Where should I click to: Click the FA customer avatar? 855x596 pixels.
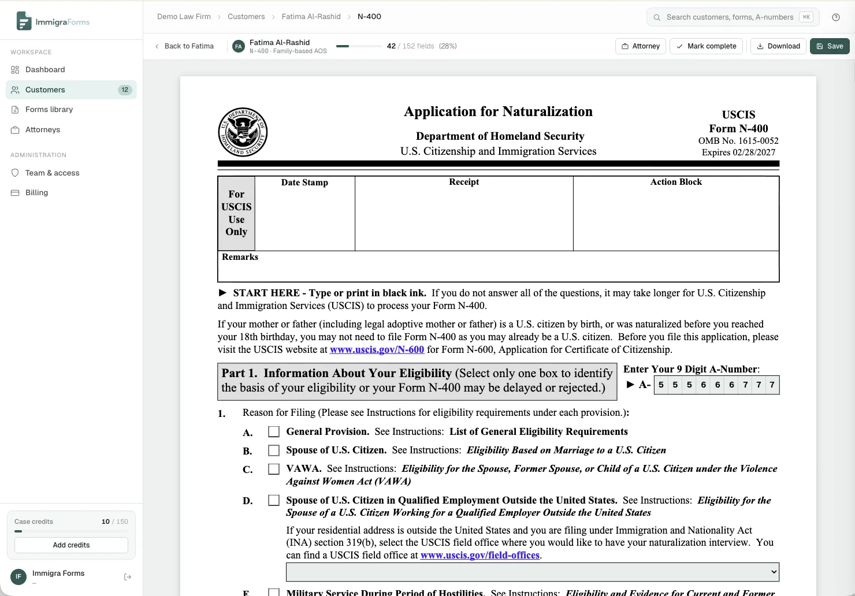point(239,47)
